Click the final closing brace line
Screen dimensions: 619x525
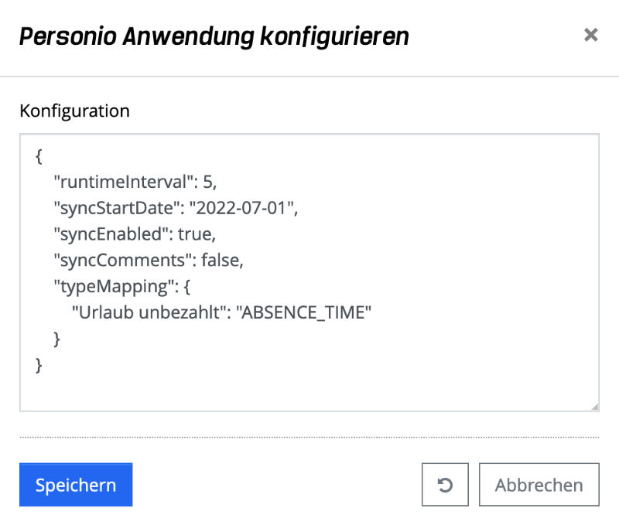(x=39, y=365)
